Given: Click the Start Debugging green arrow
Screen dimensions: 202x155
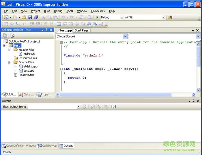Looking at the screenshot, I should [98, 17].
